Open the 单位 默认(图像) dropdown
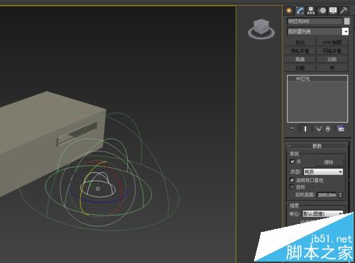The width and height of the screenshot is (355, 263). [x=322, y=214]
